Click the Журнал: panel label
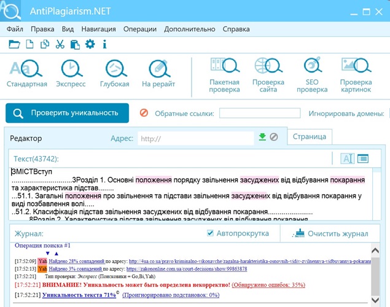Viewport: 390px width, 307px height. 29,234
